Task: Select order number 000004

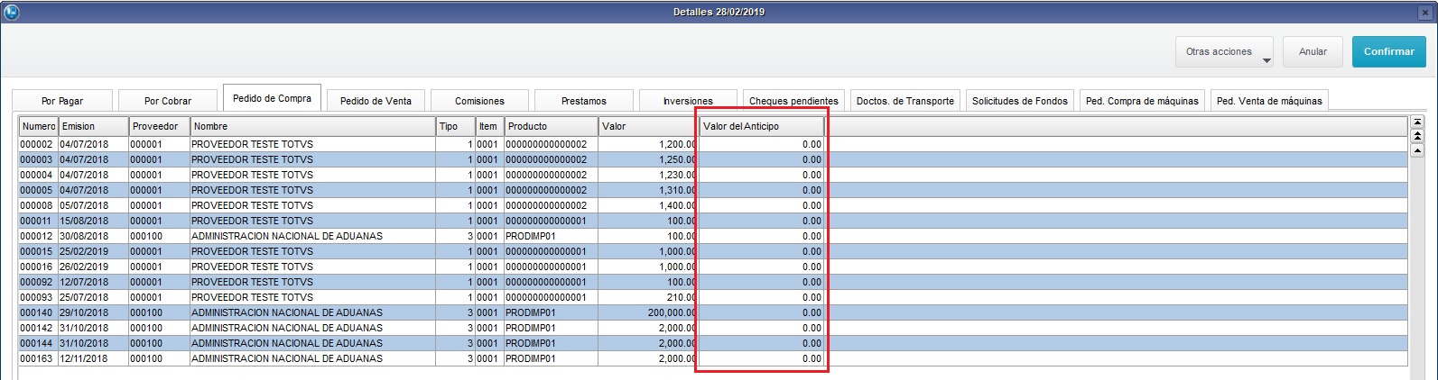Action: point(37,175)
